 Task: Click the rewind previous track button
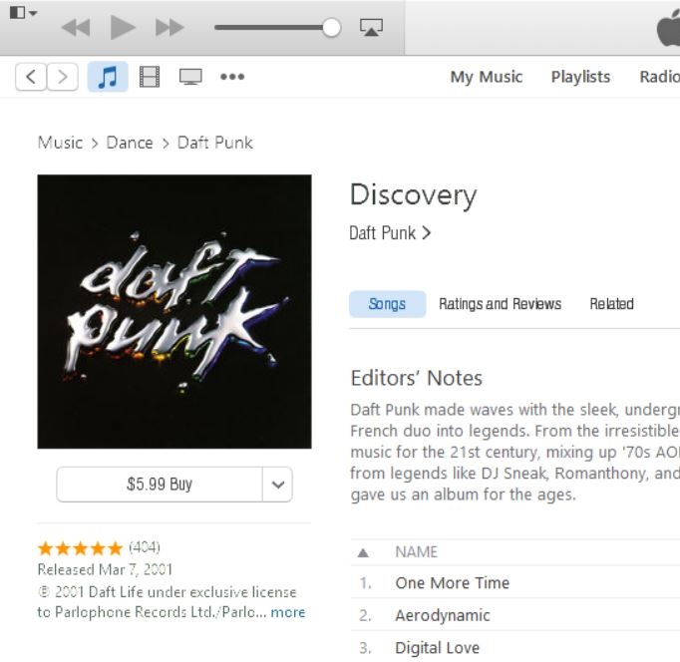[76, 27]
